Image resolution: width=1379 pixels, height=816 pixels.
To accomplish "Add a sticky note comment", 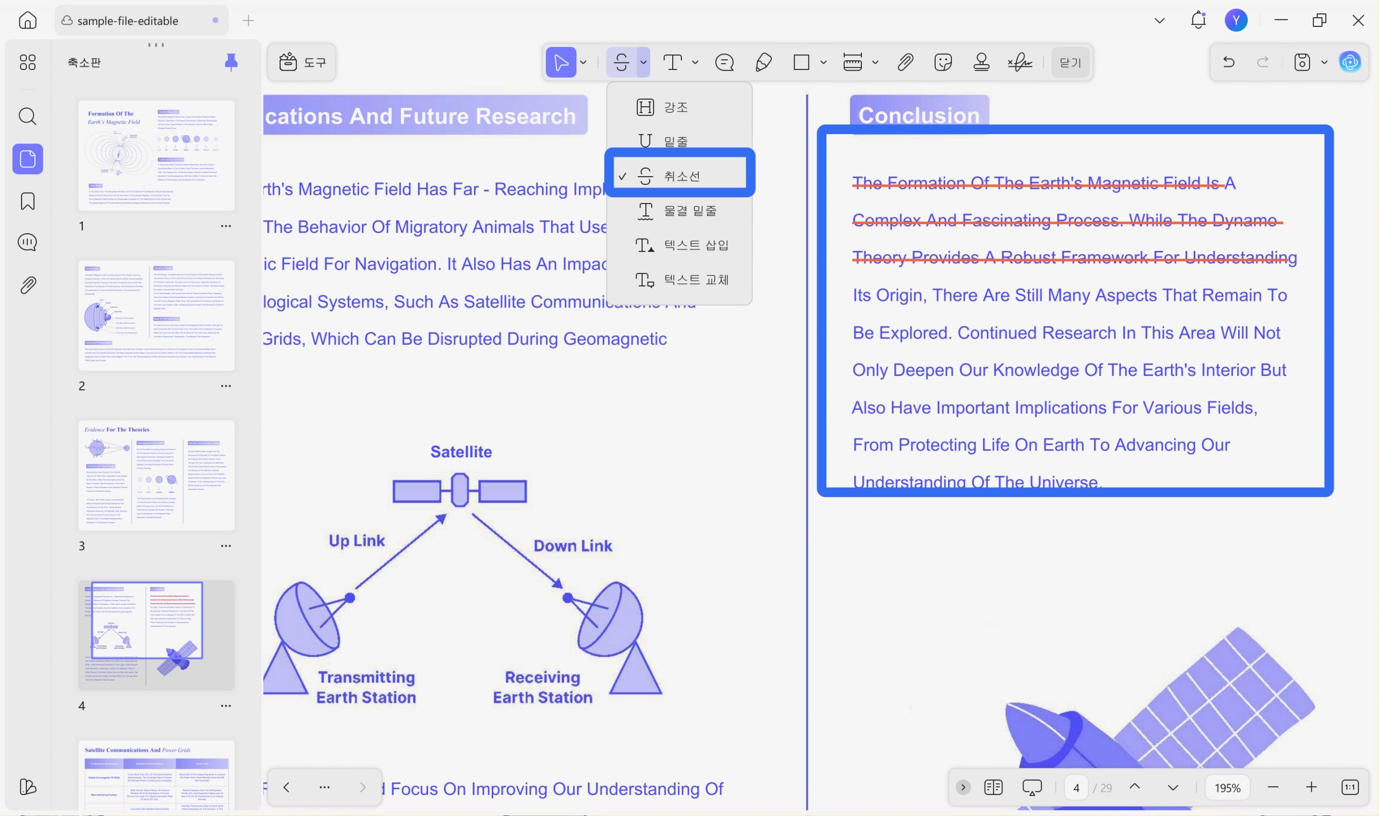I will (724, 62).
